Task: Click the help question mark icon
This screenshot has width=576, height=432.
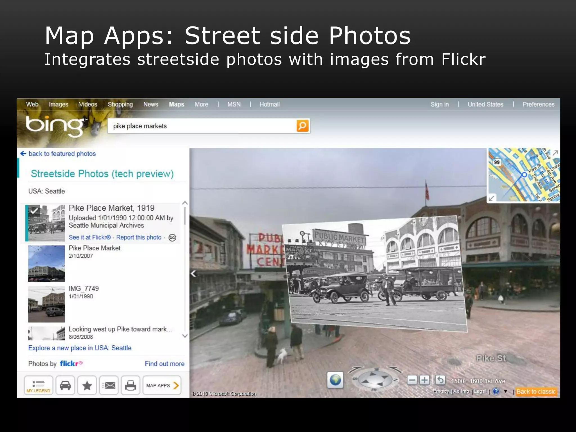Action: pyautogui.click(x=496, y=391)
